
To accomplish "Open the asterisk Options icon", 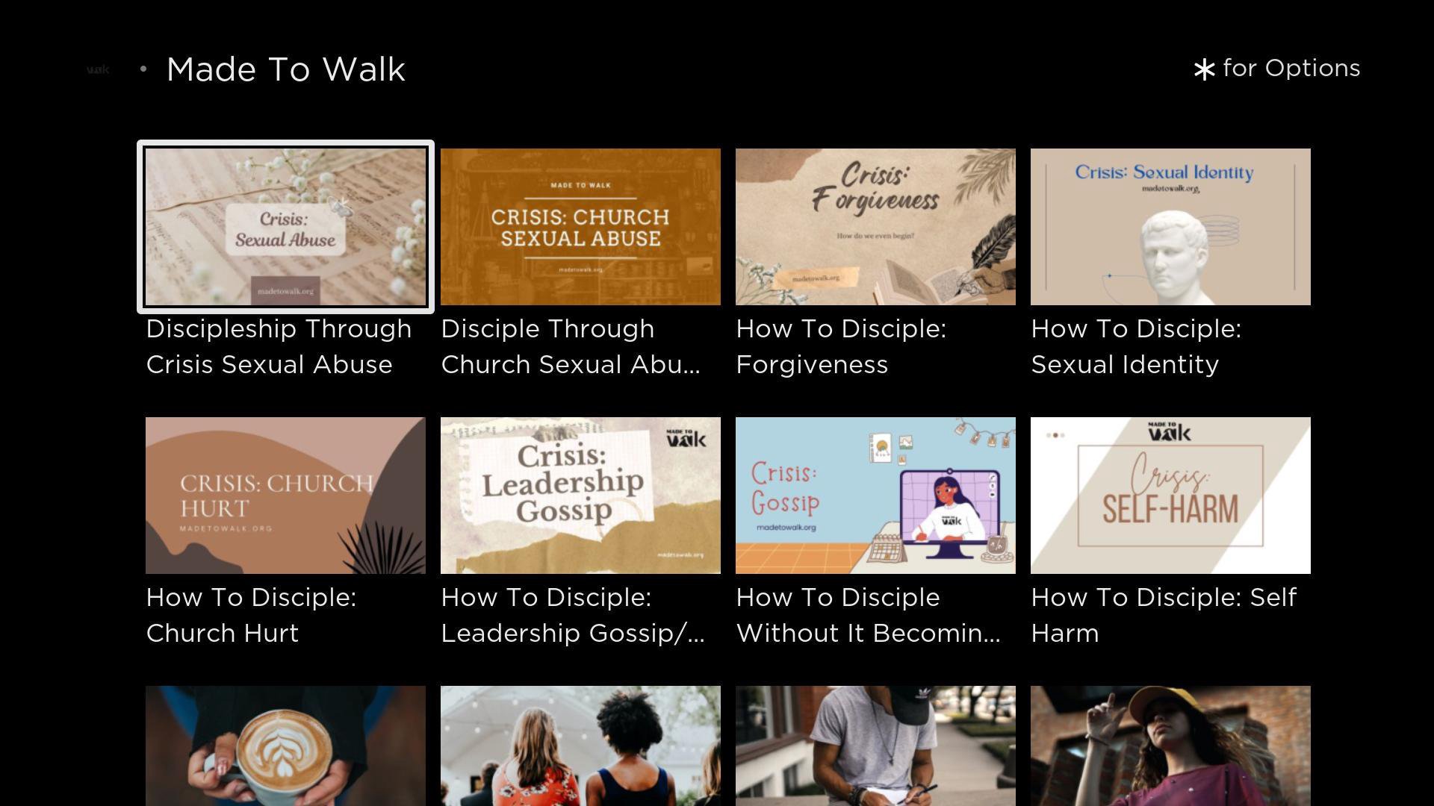I will pyautogui.click(x=1203, y=69).
